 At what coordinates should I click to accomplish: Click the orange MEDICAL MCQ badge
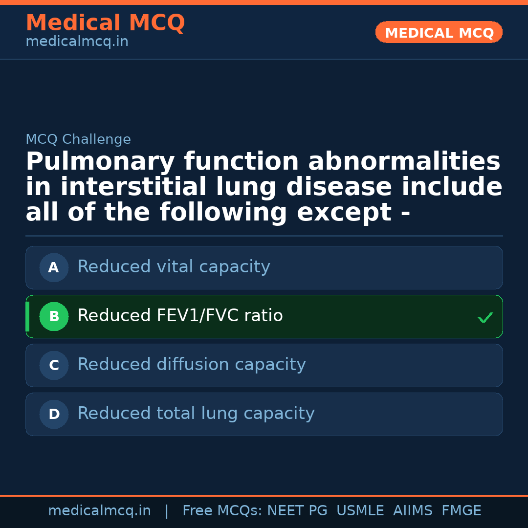click(x=439, y=32)
